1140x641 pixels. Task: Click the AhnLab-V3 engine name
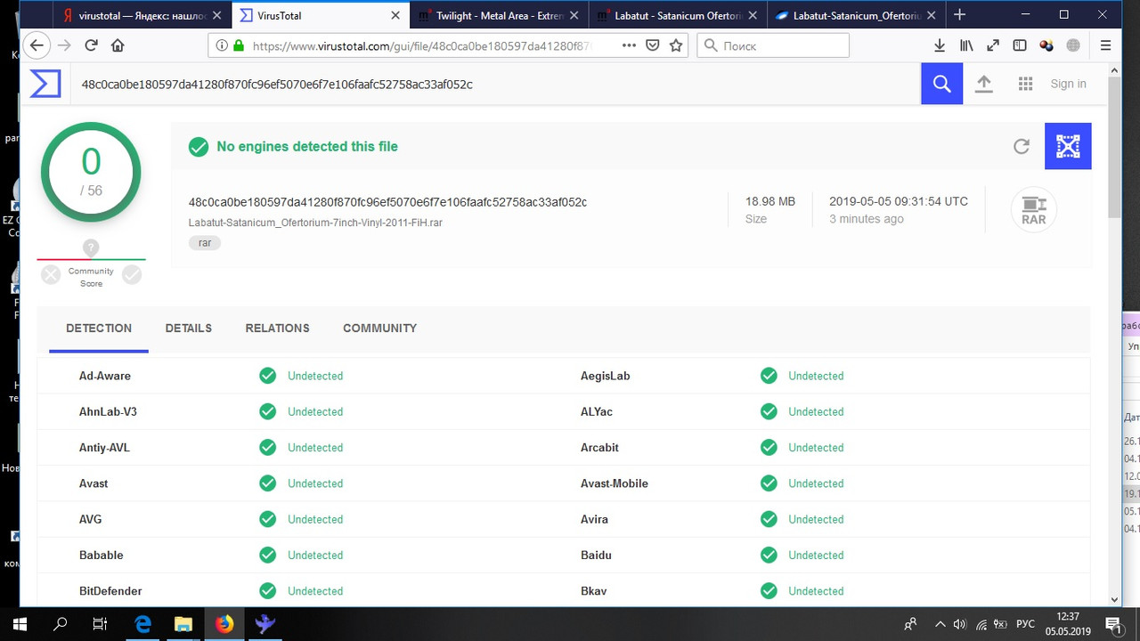108,411
